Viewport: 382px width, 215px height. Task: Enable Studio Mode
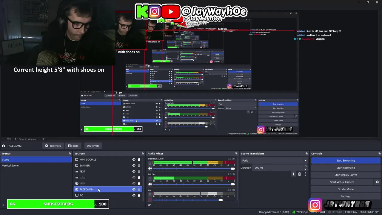coord(346,189)
